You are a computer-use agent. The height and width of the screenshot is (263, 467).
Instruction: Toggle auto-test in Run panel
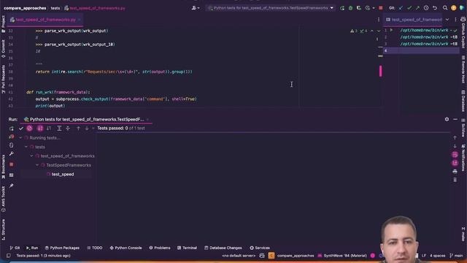click(x=12, y=145)
